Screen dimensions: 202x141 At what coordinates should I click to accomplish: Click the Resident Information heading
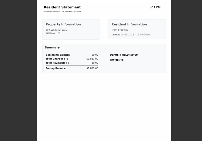coord(129,24)
